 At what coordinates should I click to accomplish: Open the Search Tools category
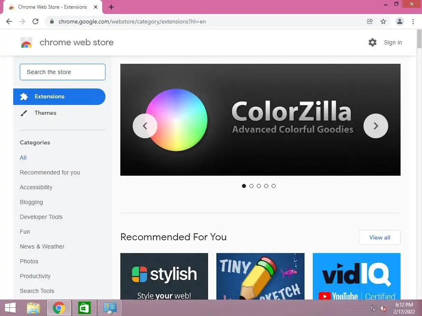click(x=37, y=291)
